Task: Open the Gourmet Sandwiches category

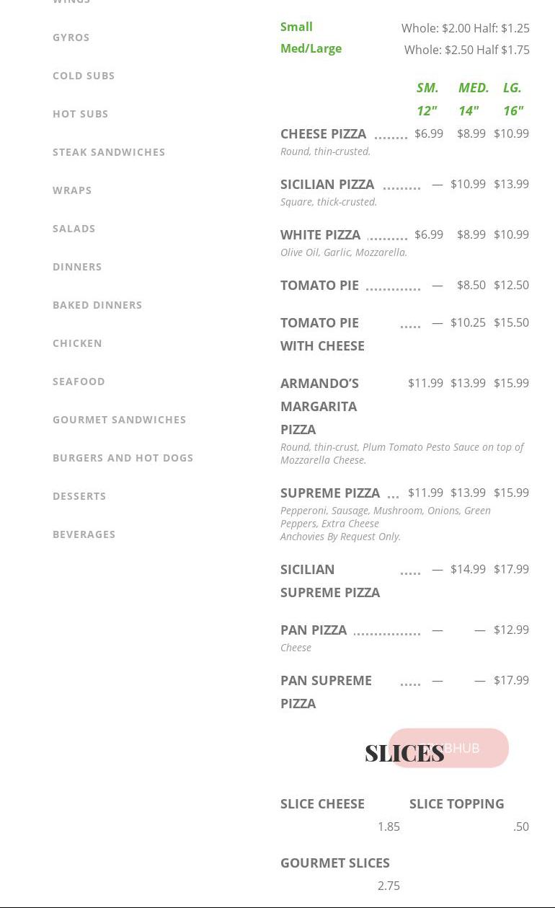Action: coord(120,420)
